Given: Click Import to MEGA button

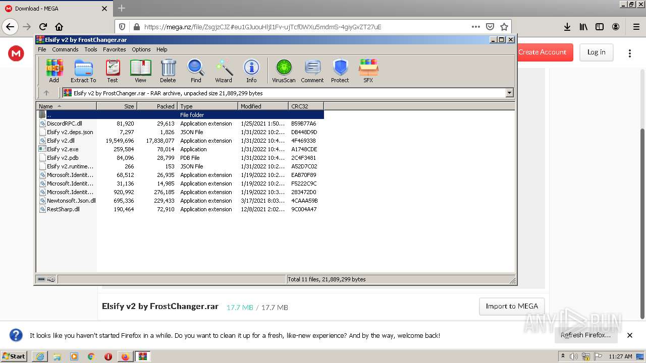Looking at the screenshot, I should coord(512,306).
